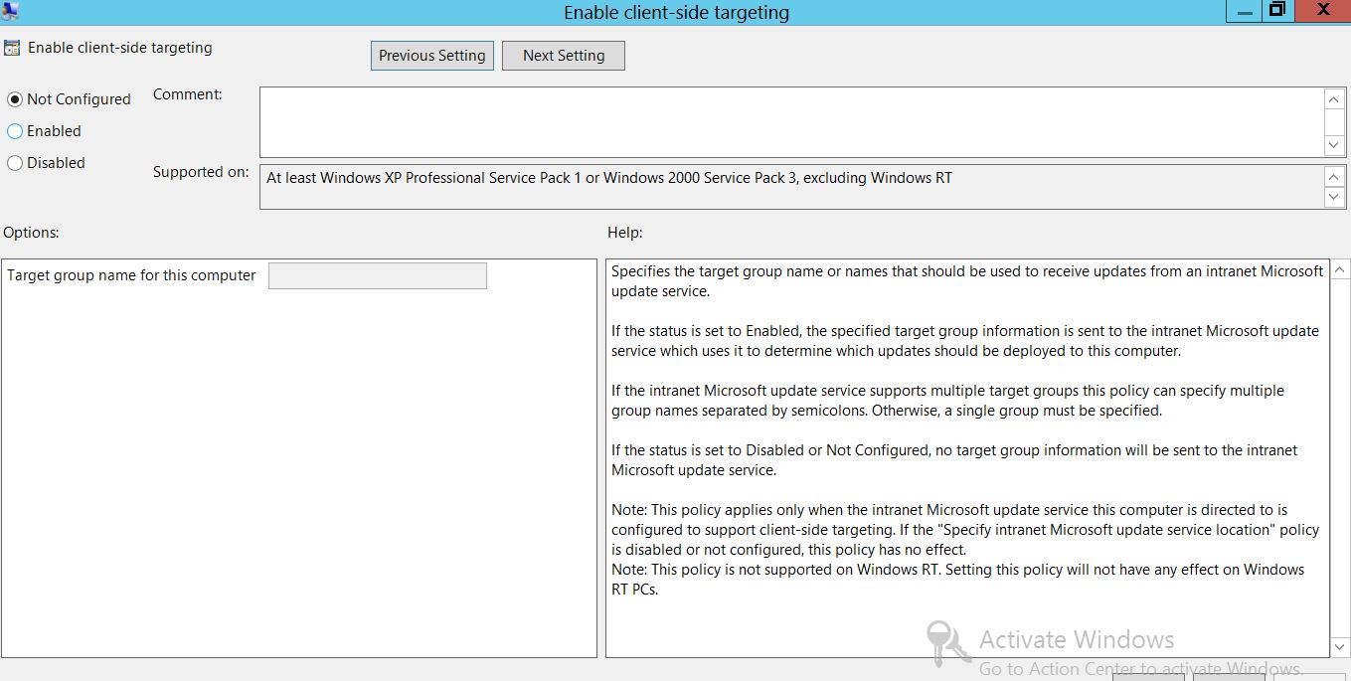The width and height of the screenshot is (1351, 681).
Task: Click the "Target group name for this computer" label
Action: pyautogui.click(x=131, y=275)
